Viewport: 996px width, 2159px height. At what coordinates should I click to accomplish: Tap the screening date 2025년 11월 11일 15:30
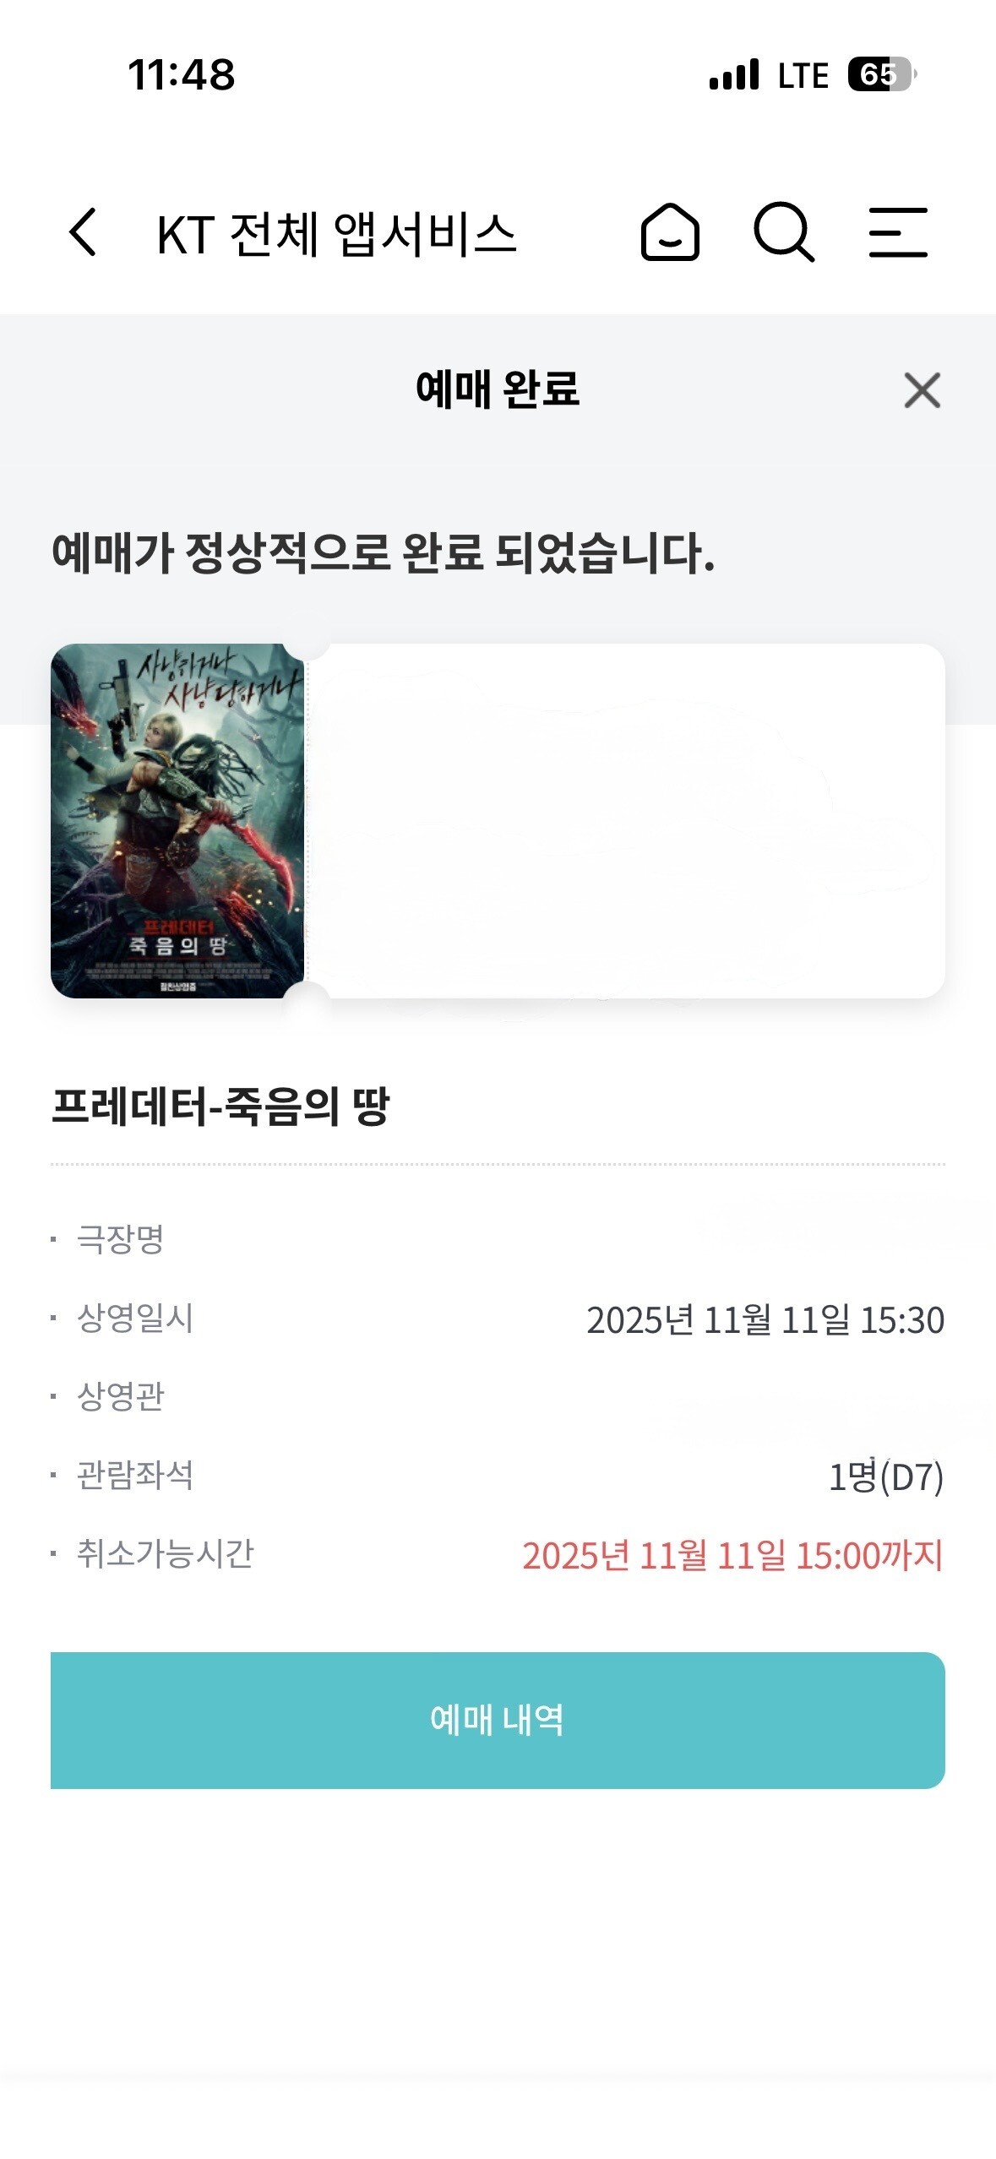765,1319
